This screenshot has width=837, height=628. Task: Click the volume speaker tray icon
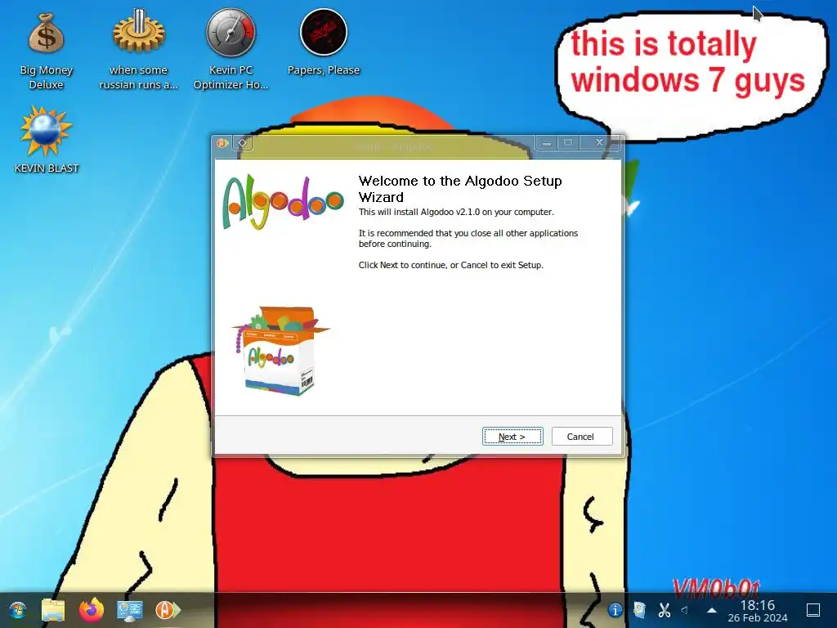[x=685, y=610]
